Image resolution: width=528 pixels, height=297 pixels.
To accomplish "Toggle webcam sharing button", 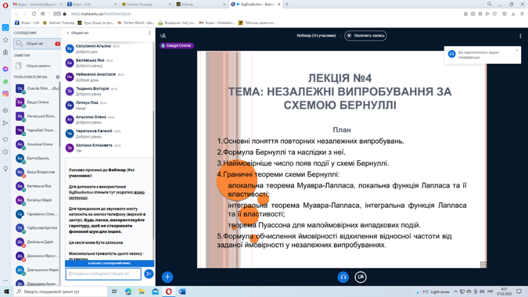I will point(361,277).
